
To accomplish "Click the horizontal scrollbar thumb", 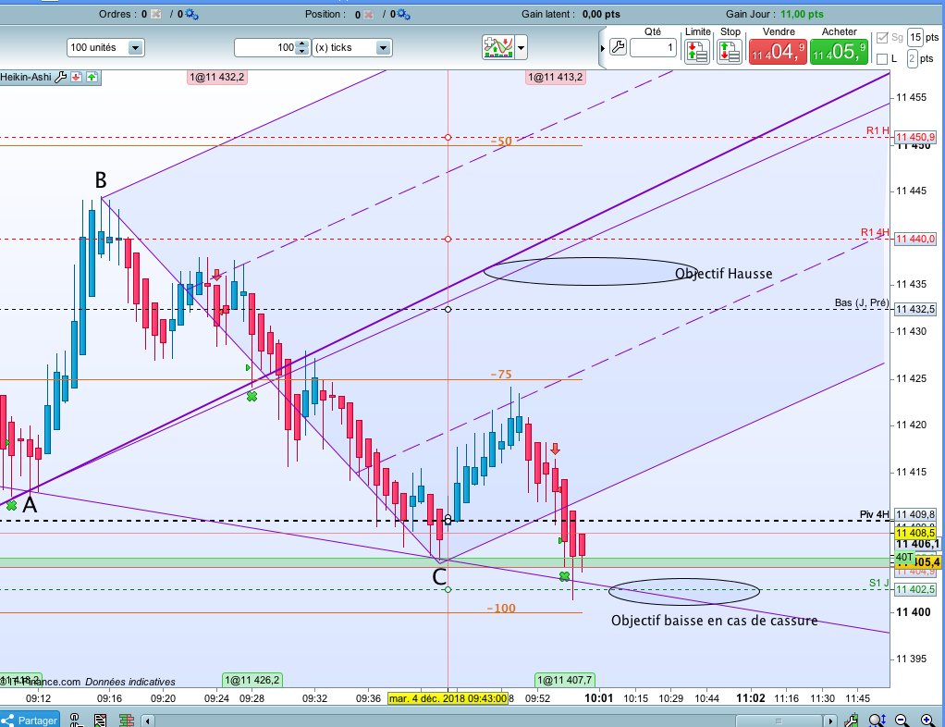I will pyautogui.click(x=779, y=721).
